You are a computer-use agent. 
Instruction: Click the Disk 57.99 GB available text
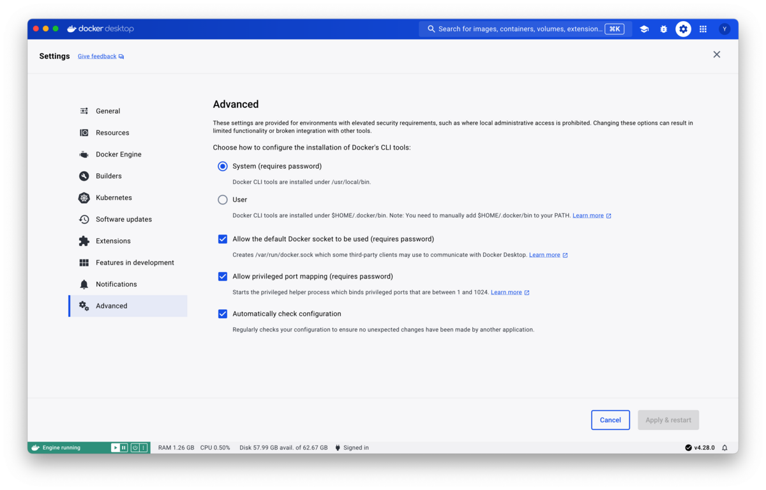pos(283,448)
